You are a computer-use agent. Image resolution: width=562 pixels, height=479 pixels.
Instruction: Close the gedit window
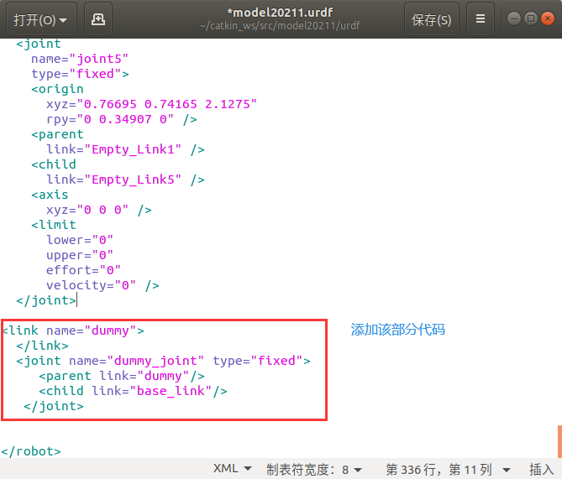548,18
